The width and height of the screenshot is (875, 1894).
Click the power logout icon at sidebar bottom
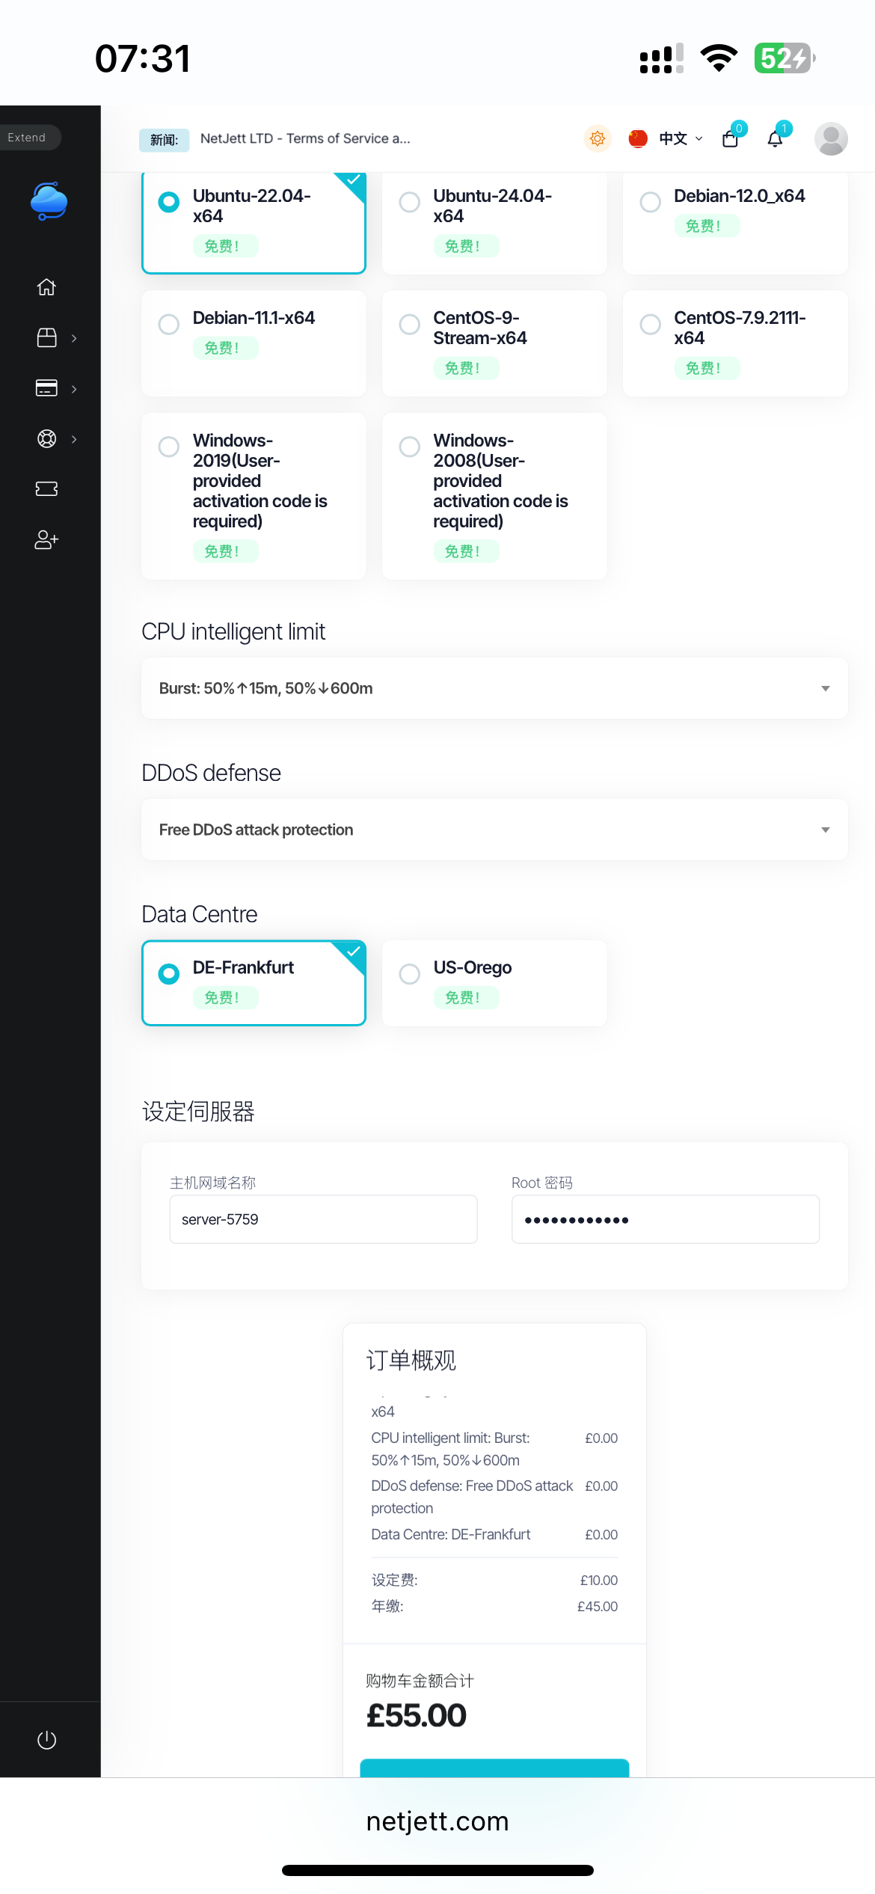[46, 1740]
